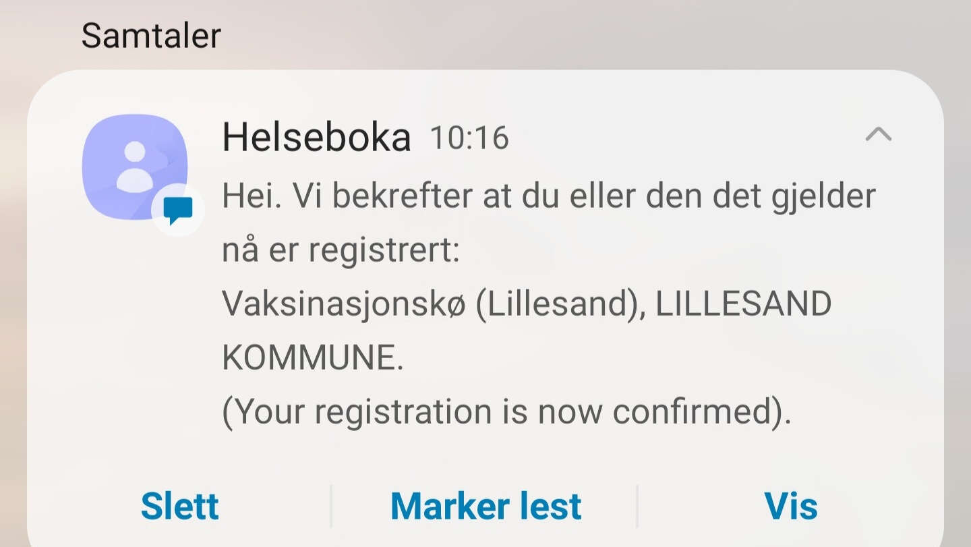Open the message with Vis
The image size is (971, 547).
point(790,506)
